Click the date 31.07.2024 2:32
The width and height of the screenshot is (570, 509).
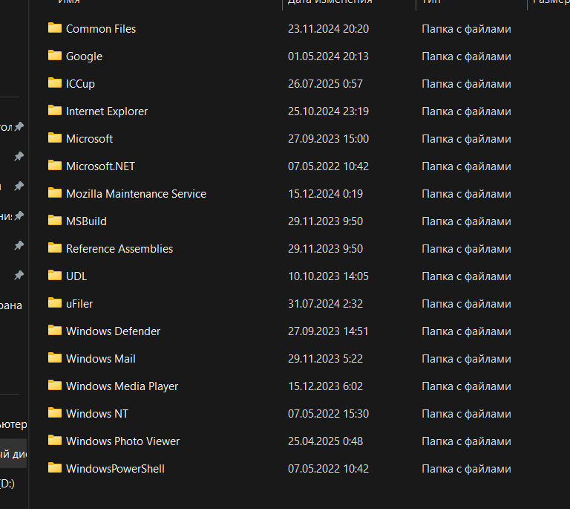tap(325, 304)
